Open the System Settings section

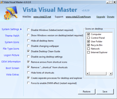coord(10,29)
